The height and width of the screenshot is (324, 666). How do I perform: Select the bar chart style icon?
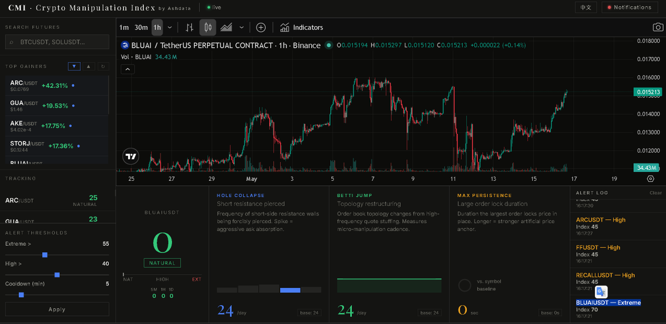pos(190,27)
